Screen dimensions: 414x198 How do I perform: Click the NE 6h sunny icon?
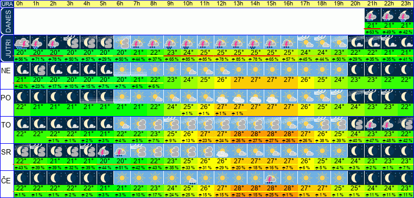122,69
